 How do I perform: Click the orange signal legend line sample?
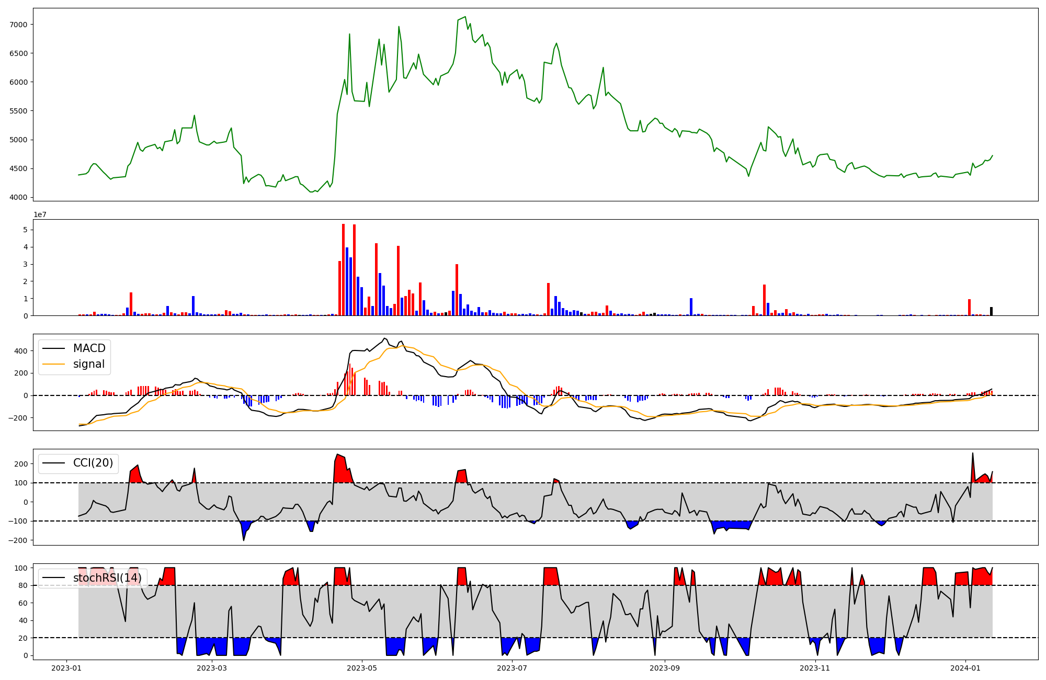53,364
